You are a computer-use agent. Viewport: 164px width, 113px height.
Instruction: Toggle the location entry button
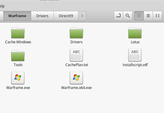119,16
